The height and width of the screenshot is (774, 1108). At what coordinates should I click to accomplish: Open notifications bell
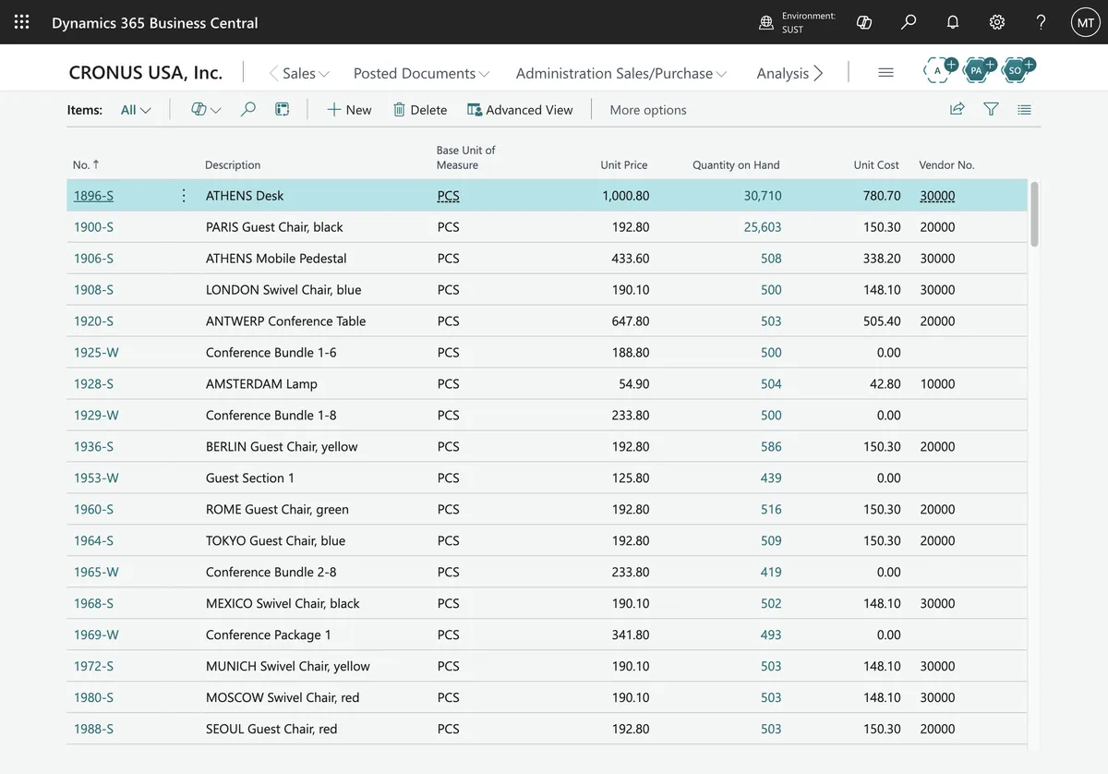point(953,22)
